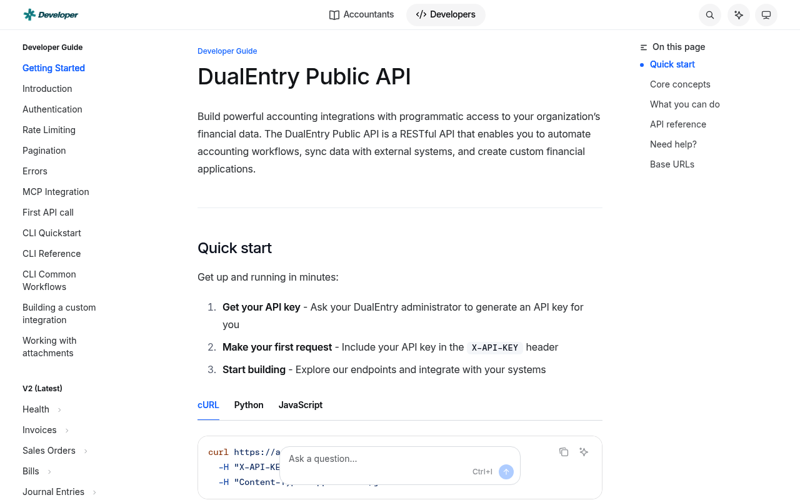The width and height of the screenshot is (800, 500).
Task: Open the Rate Limiting page
Action: [x=49, y=130]
